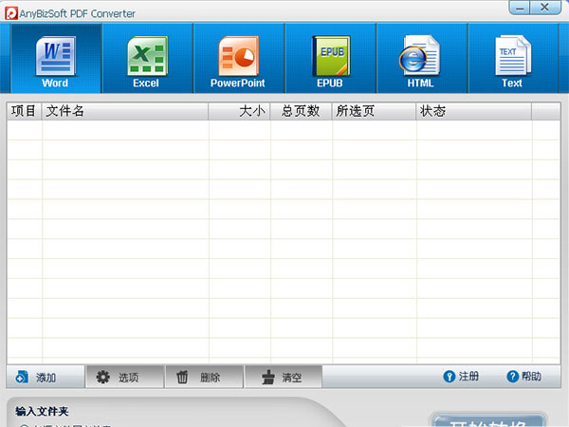569x427 pixels.
Task: Click the 总页数 column header
Action: (302, 111)
